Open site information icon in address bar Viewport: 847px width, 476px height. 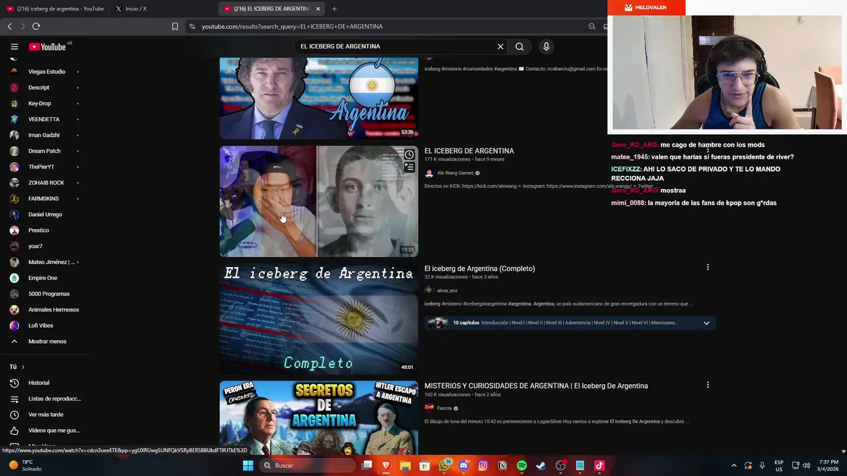(x=192, y=26)
